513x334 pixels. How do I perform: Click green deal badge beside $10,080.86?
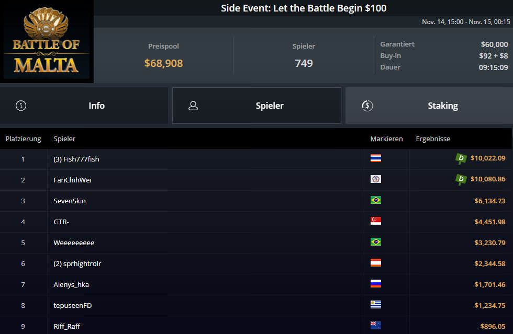pos(461,179)
